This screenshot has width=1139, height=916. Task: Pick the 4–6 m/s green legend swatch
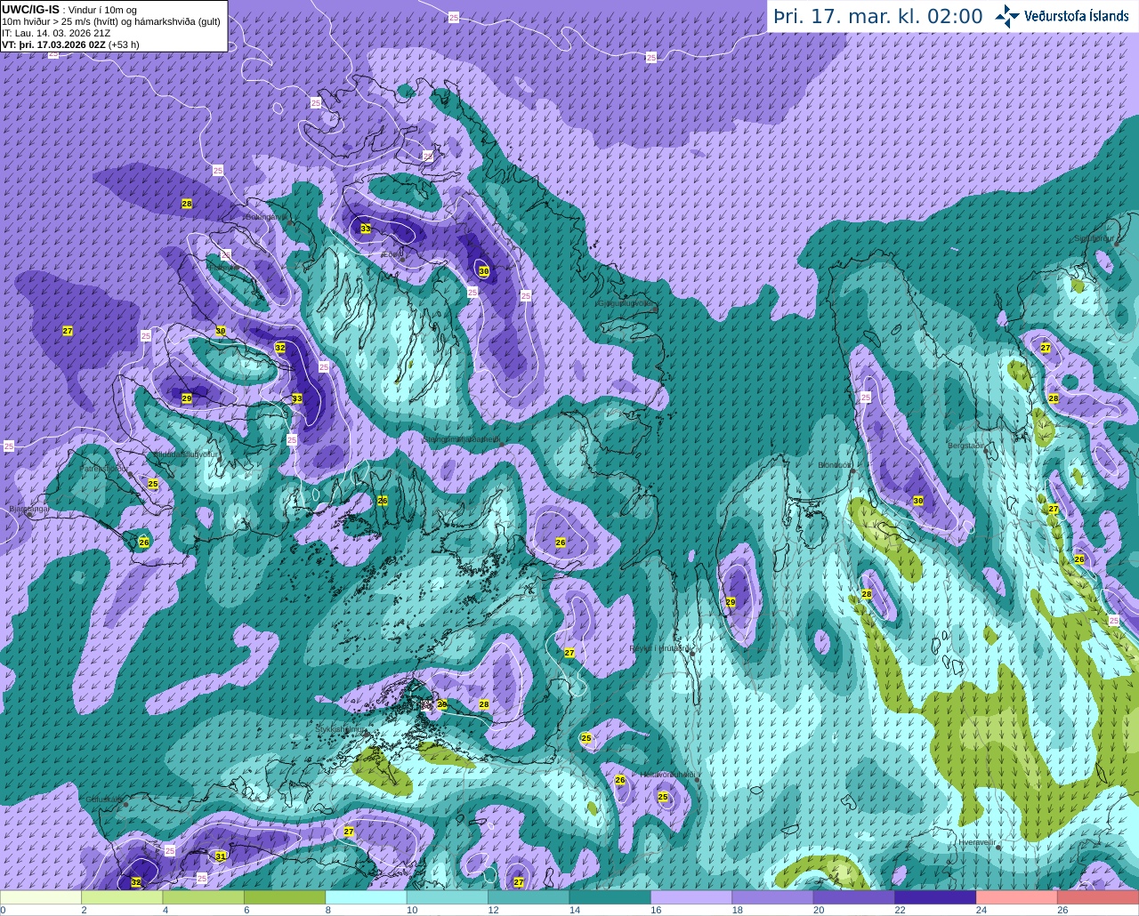[203, 897]
